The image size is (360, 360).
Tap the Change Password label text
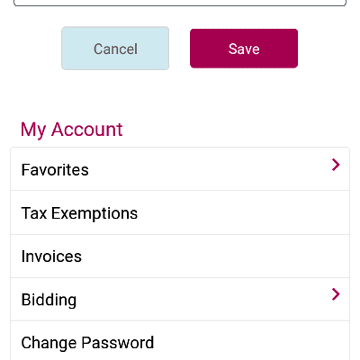click(87, 343)
